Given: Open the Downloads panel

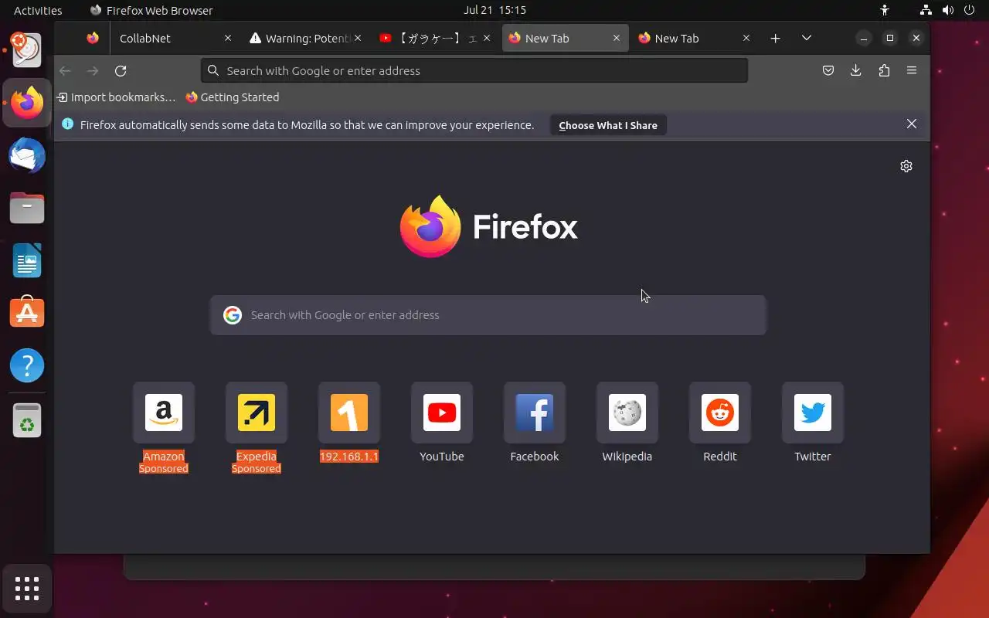Looking at the screenshot, I should 856,71.
